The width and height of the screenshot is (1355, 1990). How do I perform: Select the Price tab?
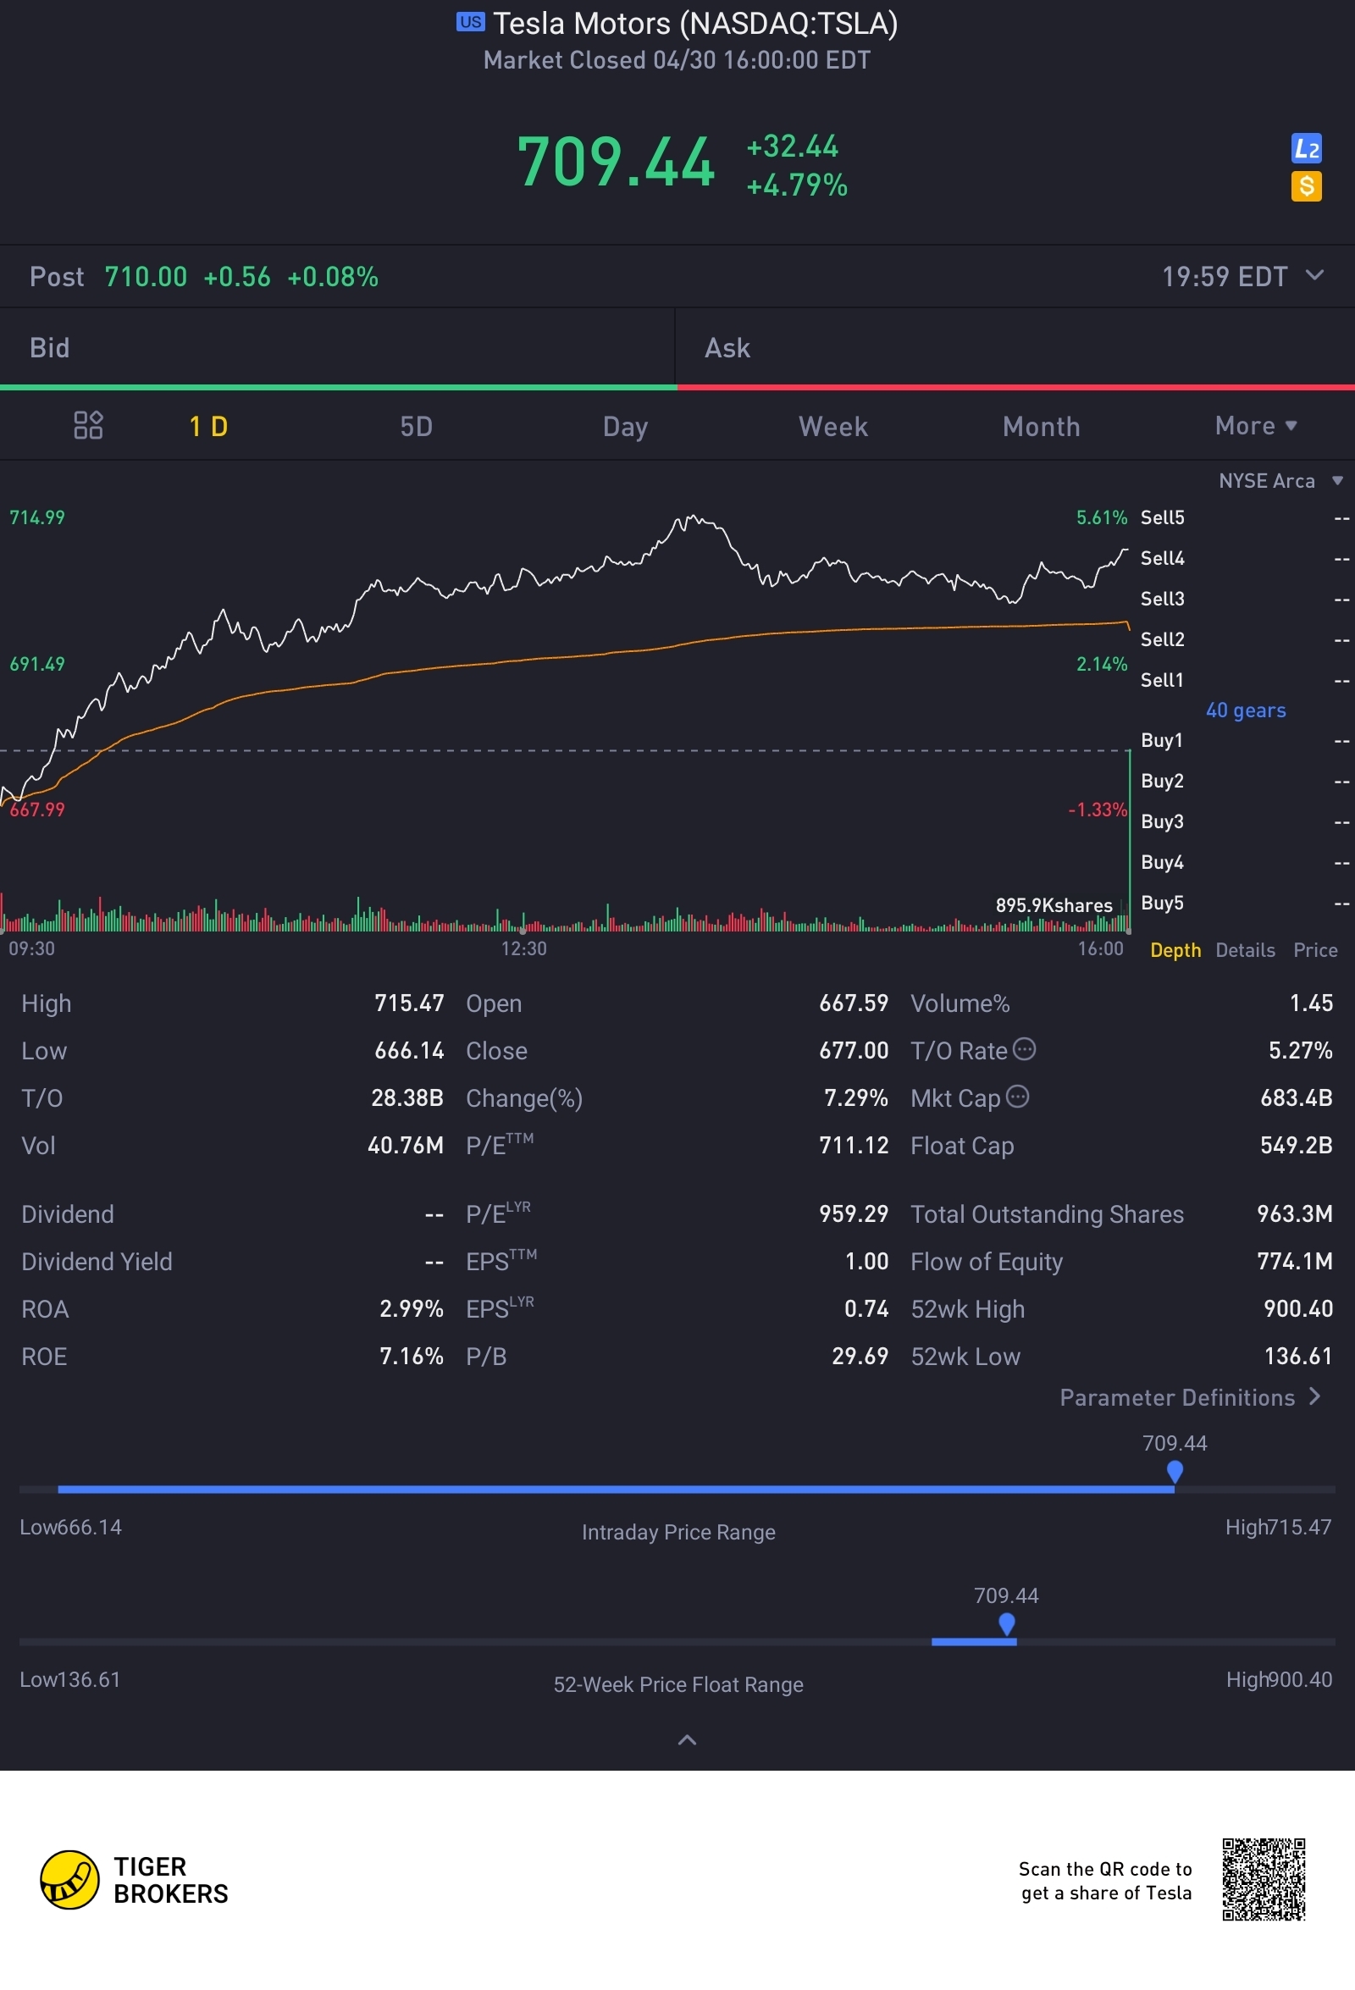click(1315, 949)
